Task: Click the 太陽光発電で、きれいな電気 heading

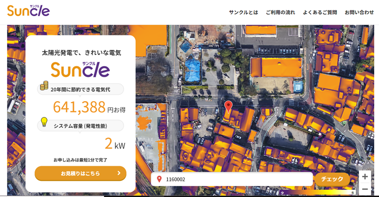Action: pyautogui.click(x=81, y=53)
